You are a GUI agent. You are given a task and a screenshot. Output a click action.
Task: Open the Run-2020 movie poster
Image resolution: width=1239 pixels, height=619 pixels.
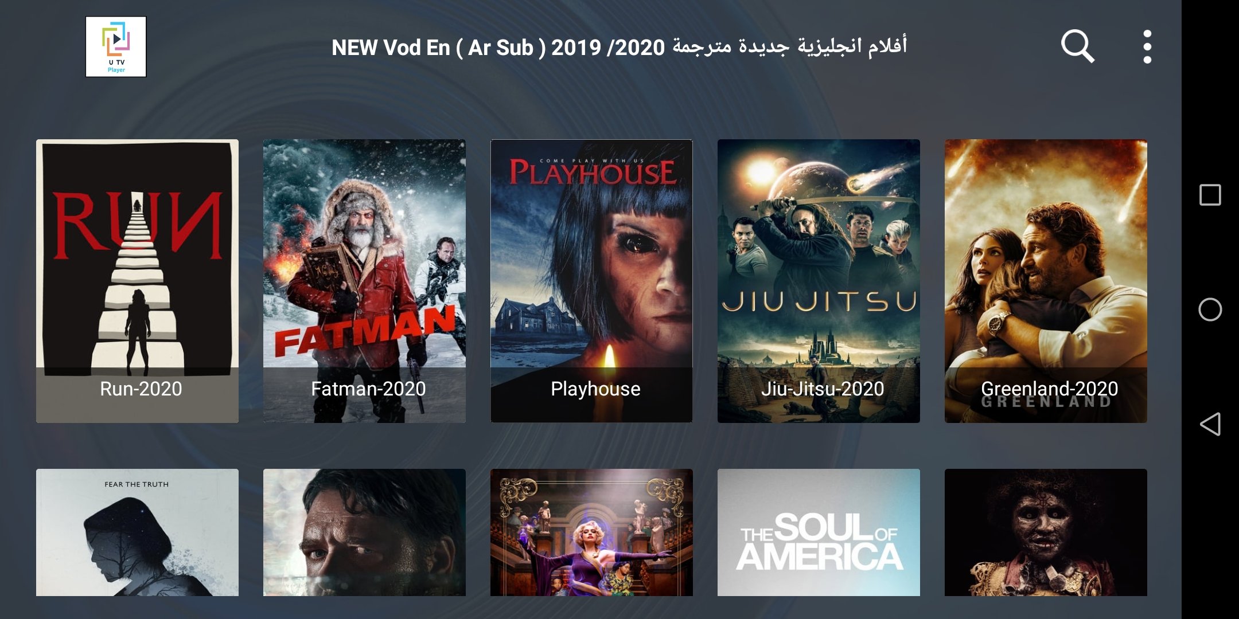[137, 281]
